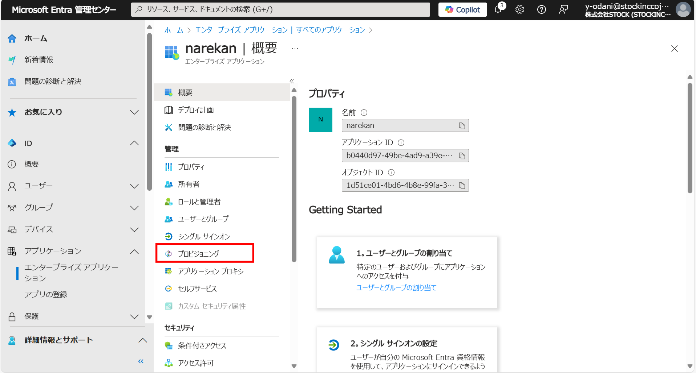Click info icon next to アプリケーション ID
This screenshot has height=373, width=696.
pos(401,142)
